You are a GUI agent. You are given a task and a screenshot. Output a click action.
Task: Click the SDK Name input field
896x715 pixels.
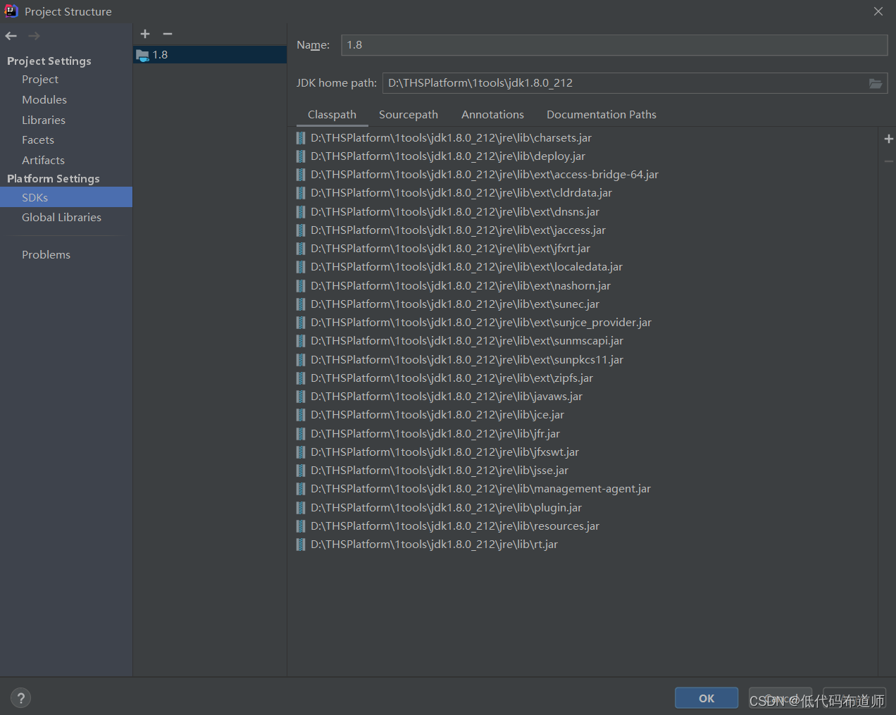[614, 45]
